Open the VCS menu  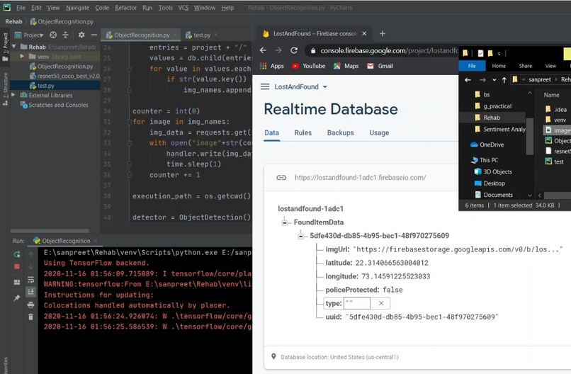point(183,8)
